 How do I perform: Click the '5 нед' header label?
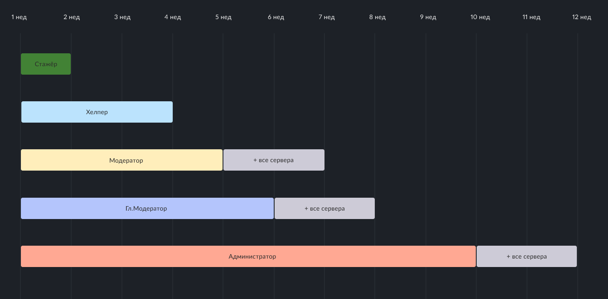(223, 17)
